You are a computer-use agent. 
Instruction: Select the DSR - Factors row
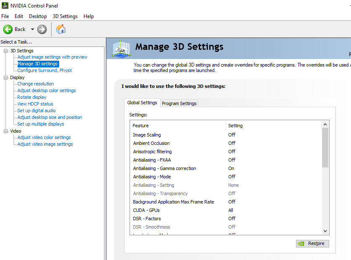pyautogui.click(x=226, y=219)
